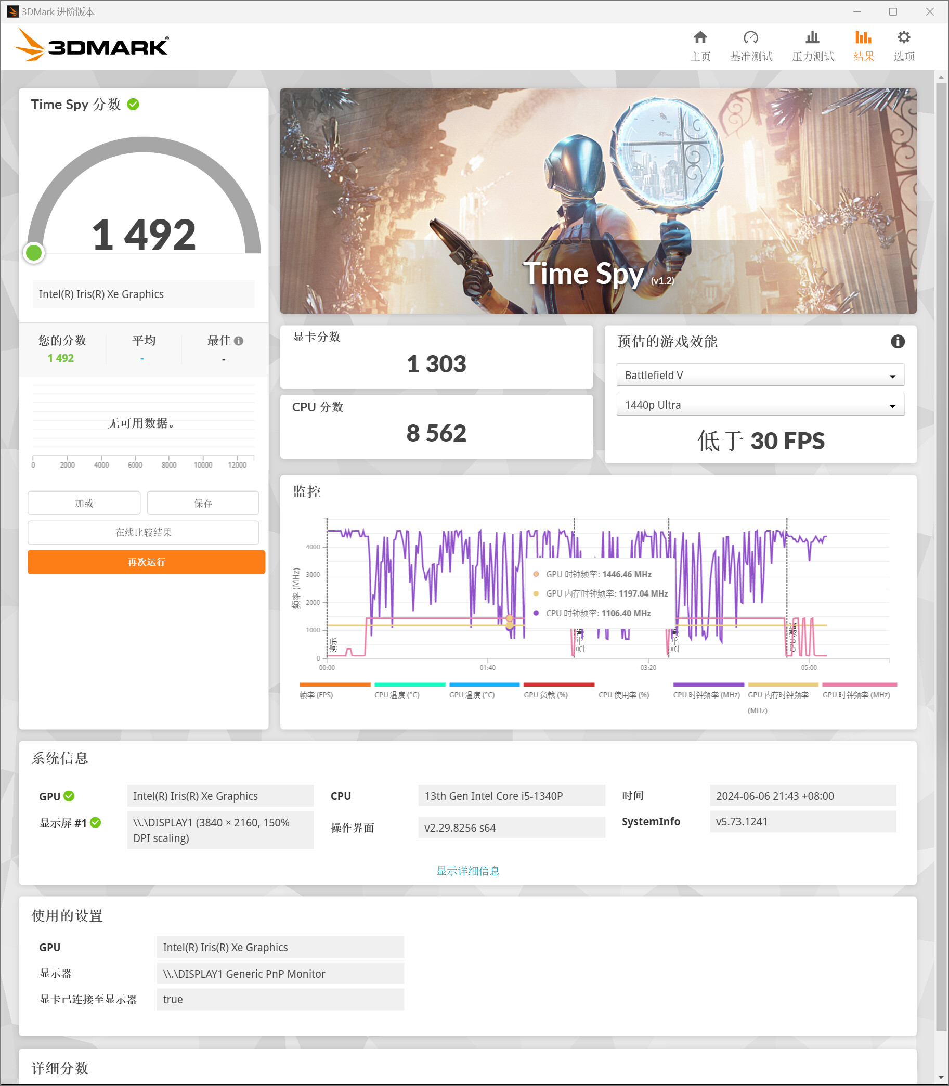This screenshot has width=949, height=1086.
Task: Click info icon next to 最佳 (Best)
Action: 239,341
